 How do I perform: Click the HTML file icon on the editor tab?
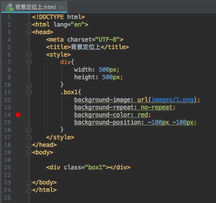10,7
